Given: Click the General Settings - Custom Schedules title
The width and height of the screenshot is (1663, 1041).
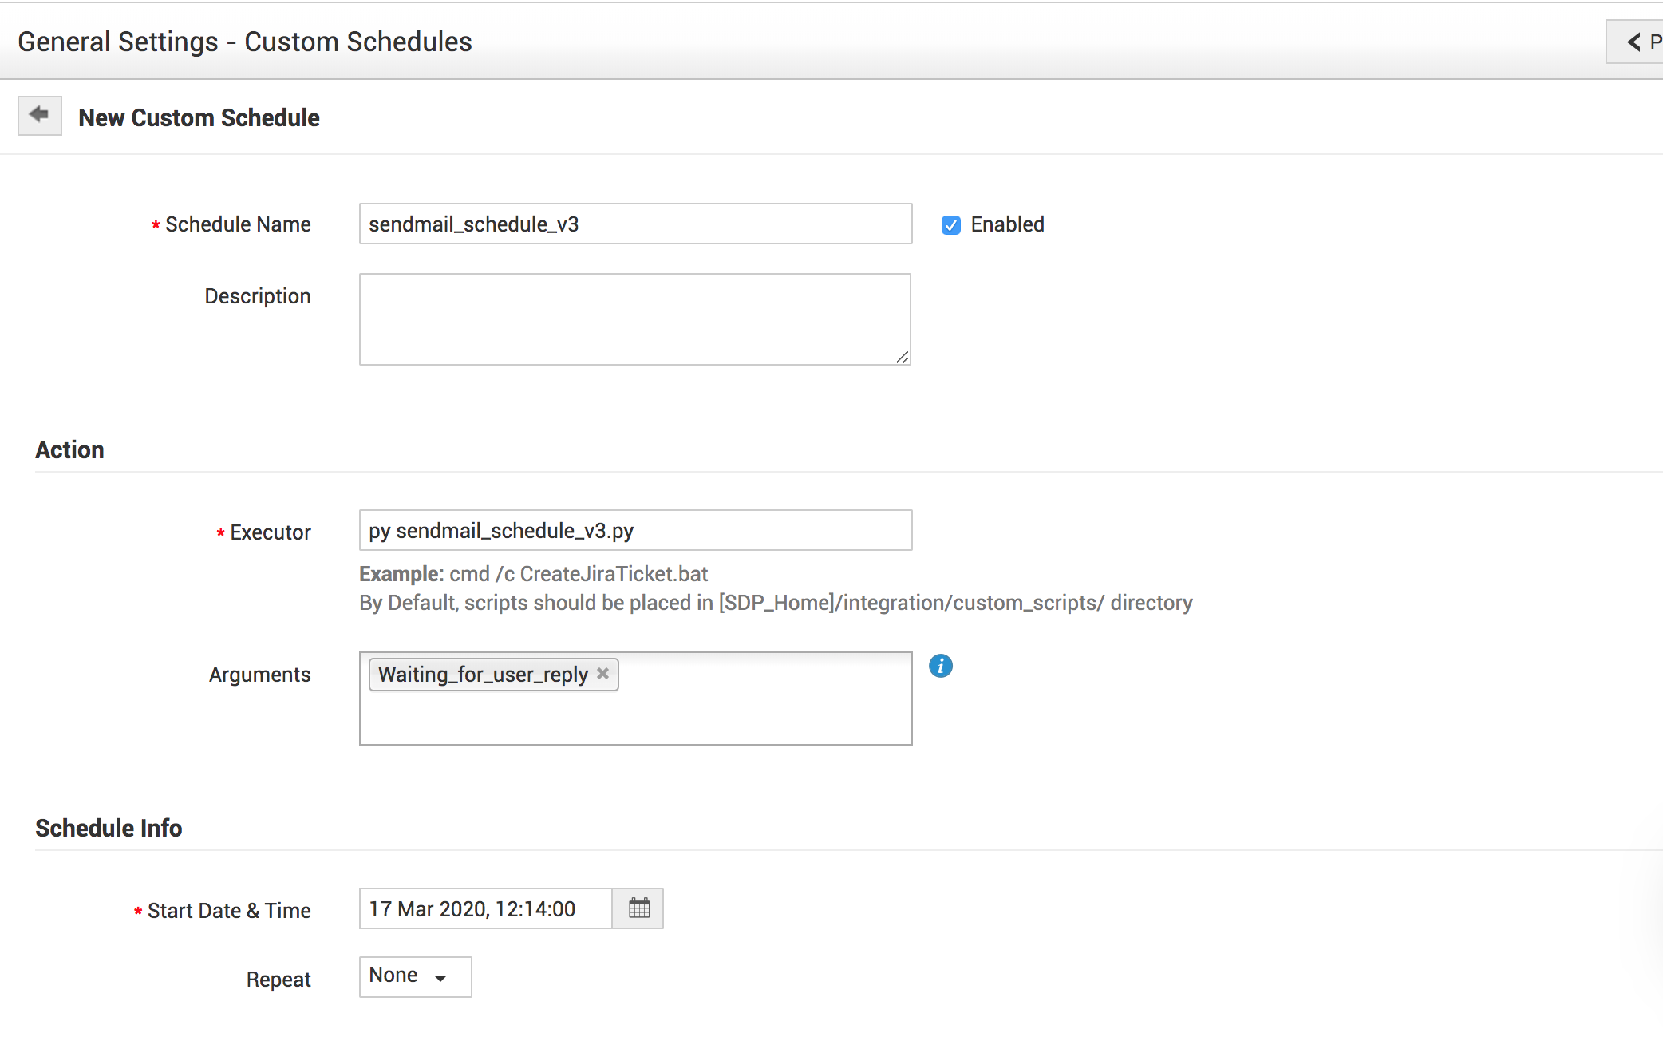Looking at the screenshot, I should [245, 42].
